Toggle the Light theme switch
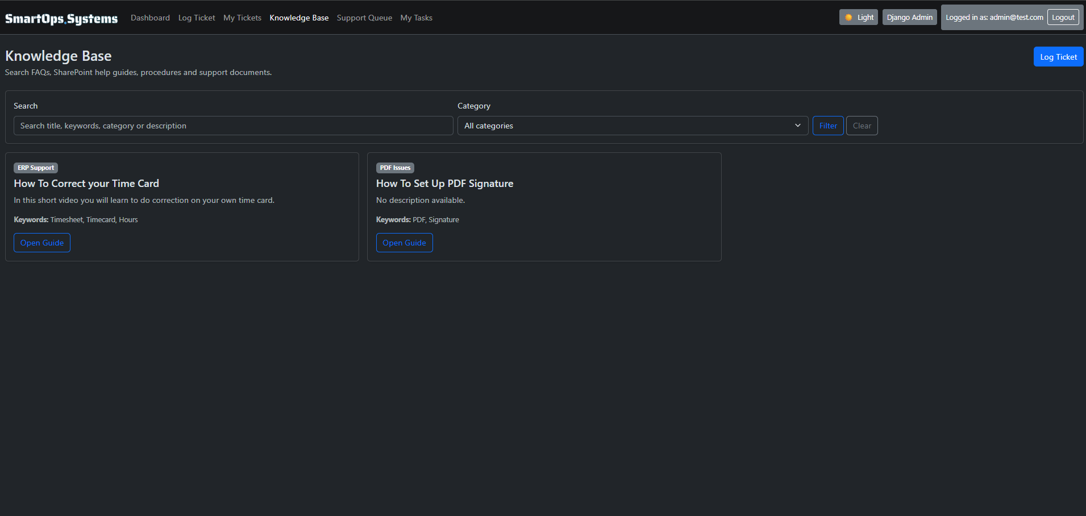Screen dimensions: 1086x516 click(859, 17)
